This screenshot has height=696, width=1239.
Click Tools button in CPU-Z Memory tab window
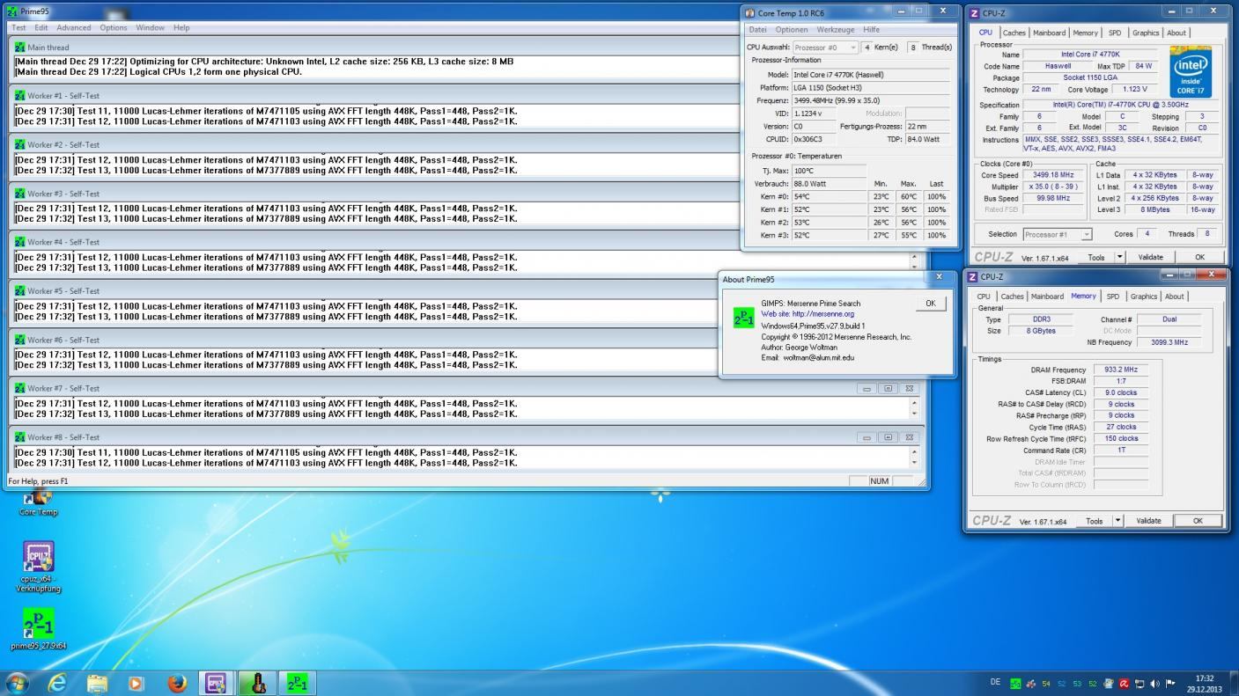pyautogui.click(x=1094, y=521)
